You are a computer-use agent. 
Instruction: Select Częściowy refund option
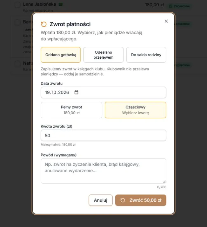point(135,110)
